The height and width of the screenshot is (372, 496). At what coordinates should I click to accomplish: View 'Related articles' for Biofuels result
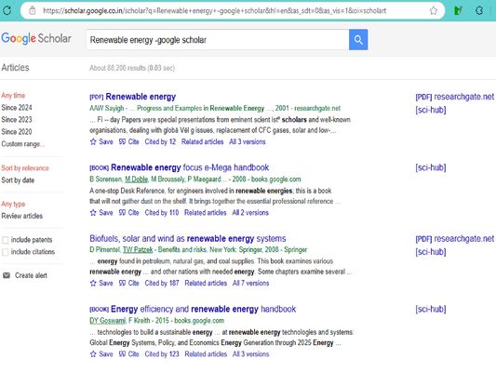206,283
